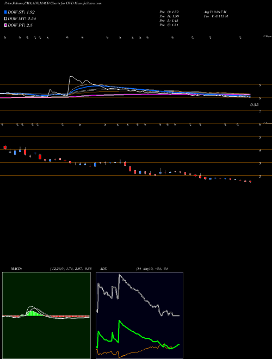The image size is (272, 359).
Task: Click the price axis label 2
Action: 260,177
